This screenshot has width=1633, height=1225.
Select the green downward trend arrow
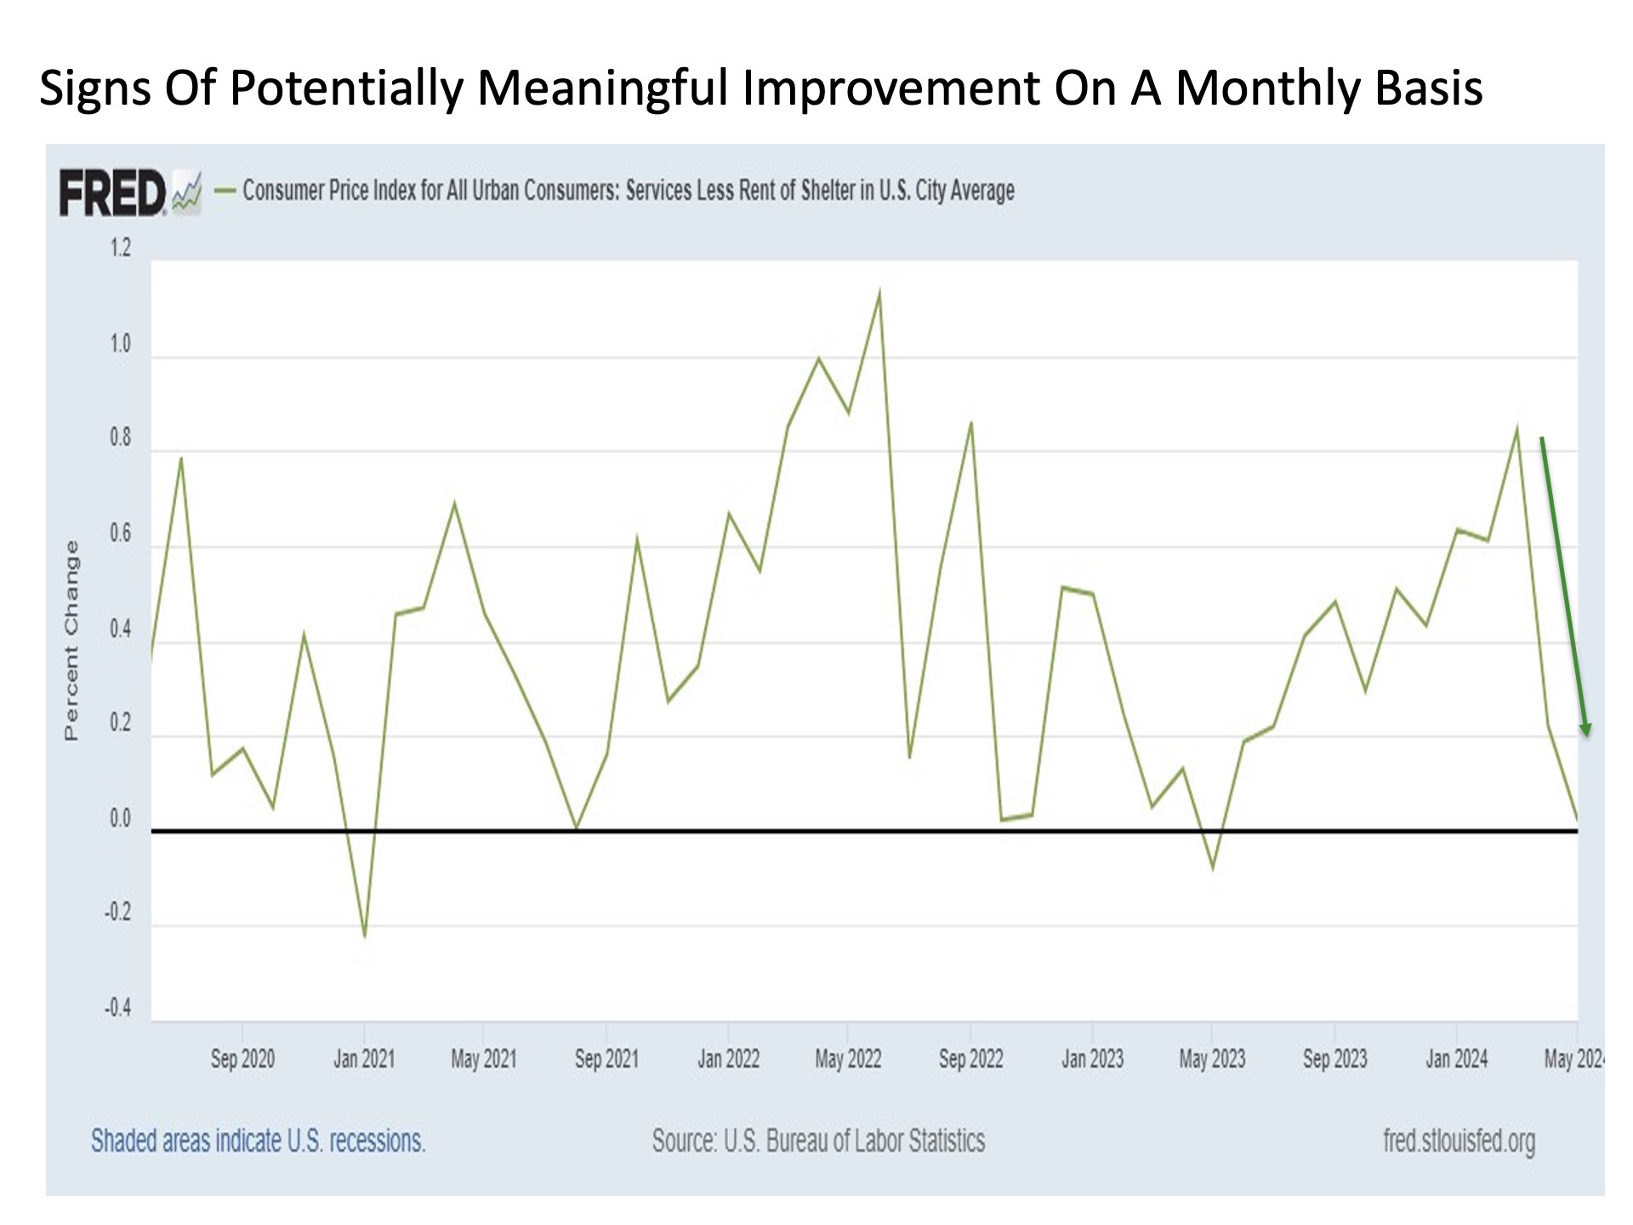pos(1564,587)
